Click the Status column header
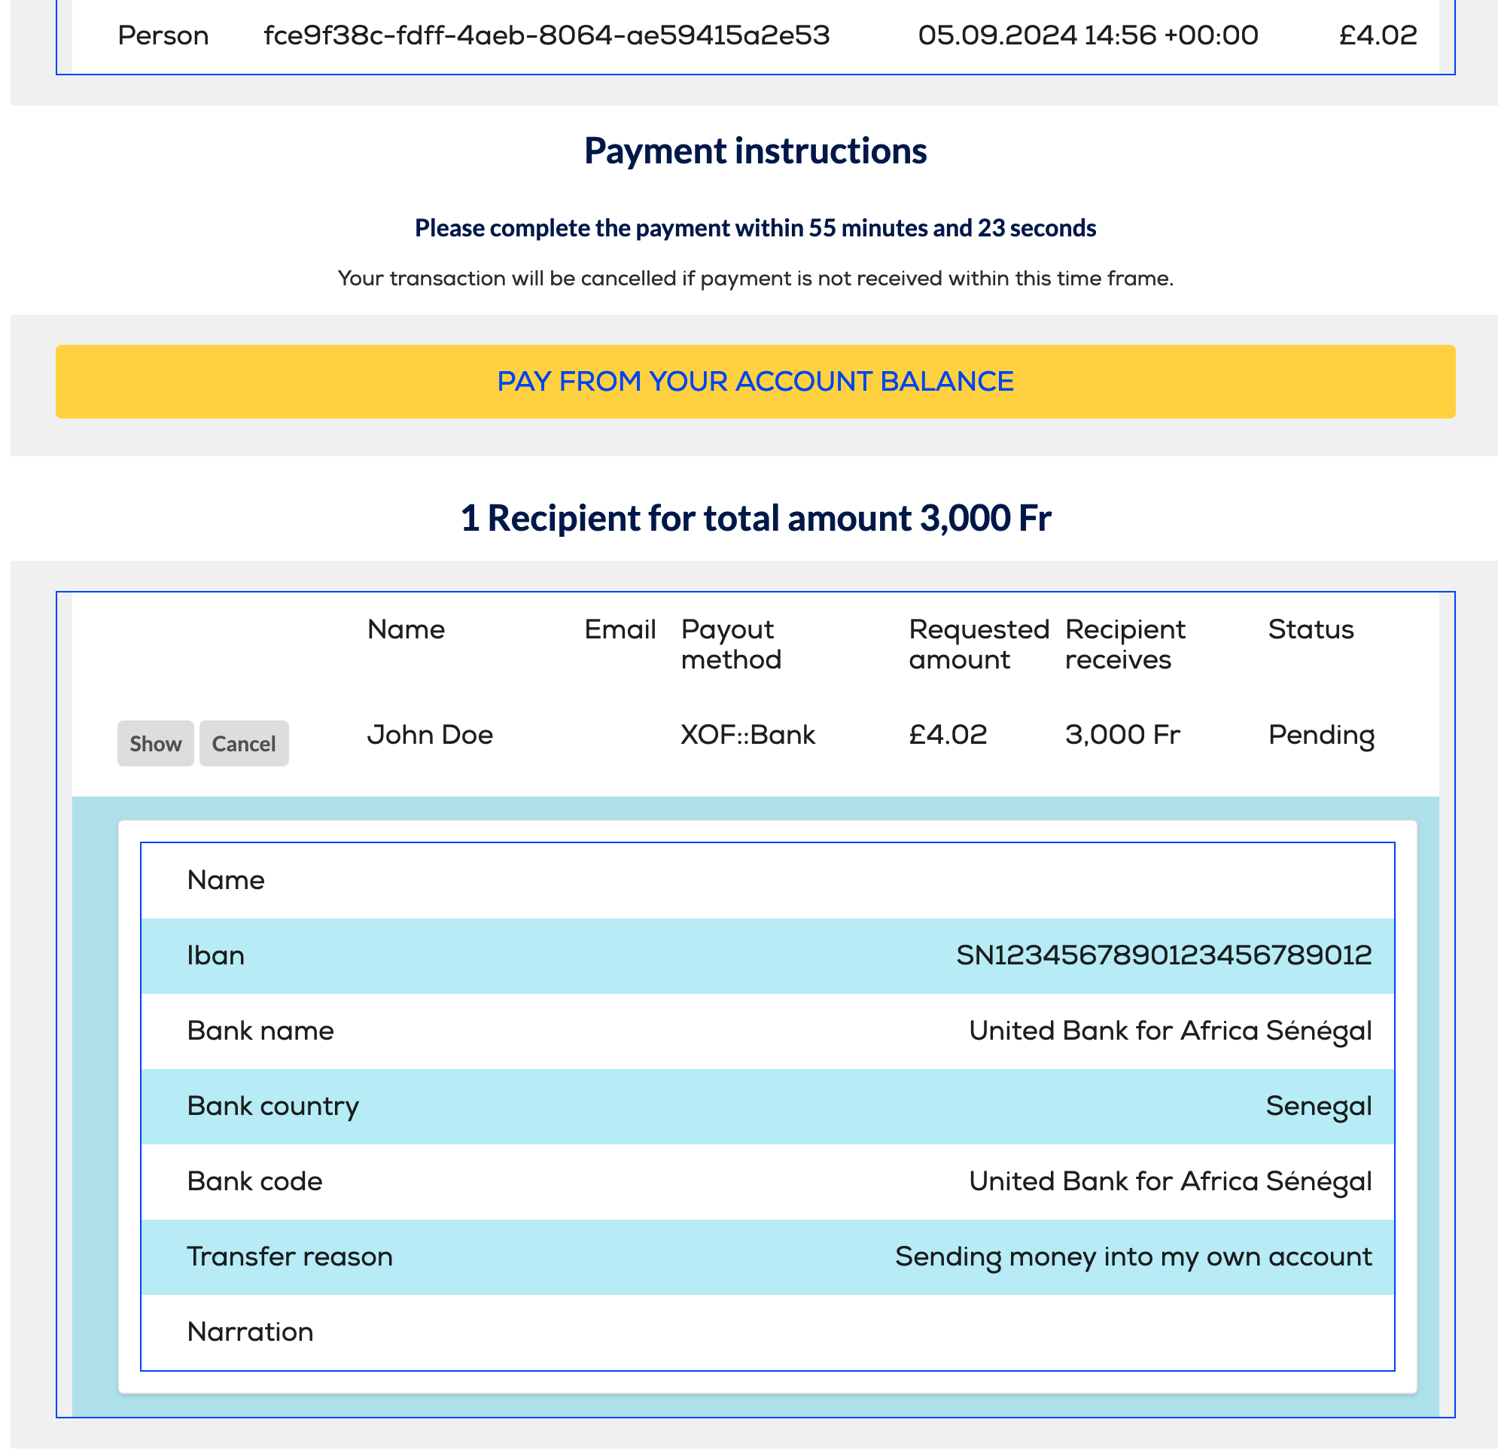1498x1456 pixels. 1311,629
